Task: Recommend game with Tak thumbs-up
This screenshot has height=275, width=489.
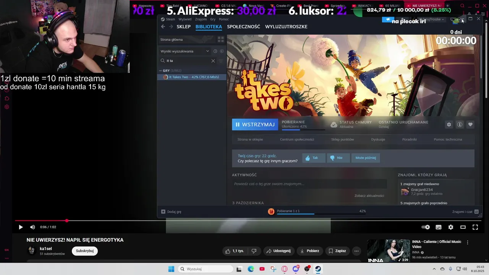Action: tap(314, 158)
